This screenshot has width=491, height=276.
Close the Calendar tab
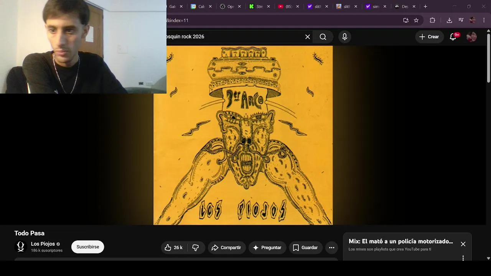tap(210, 7)
